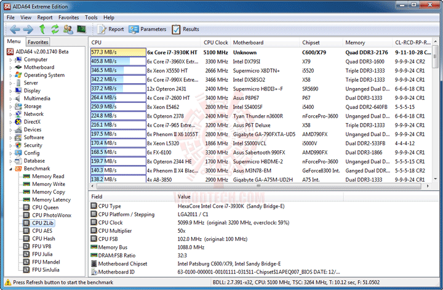Click the Forward navigation arrow
This screenshot has height=290, width=443.
pos(28,29)
